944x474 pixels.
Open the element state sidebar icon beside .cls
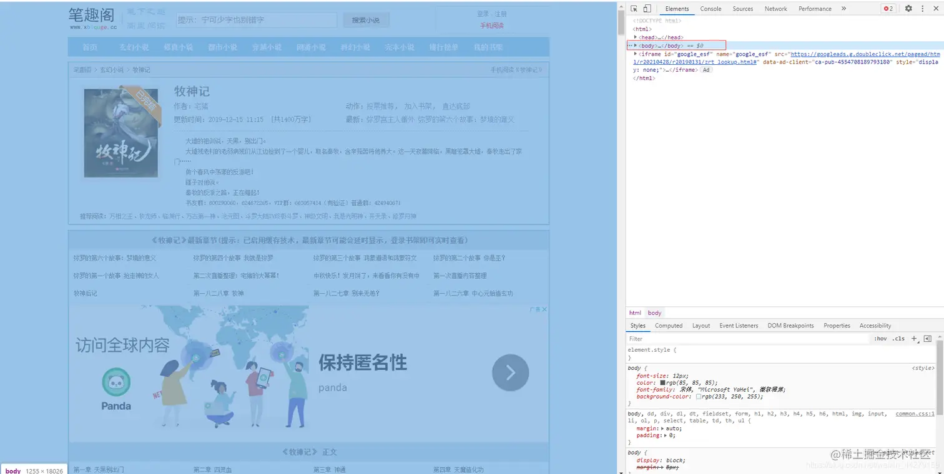pyautogui.click(x=928, y=338)
